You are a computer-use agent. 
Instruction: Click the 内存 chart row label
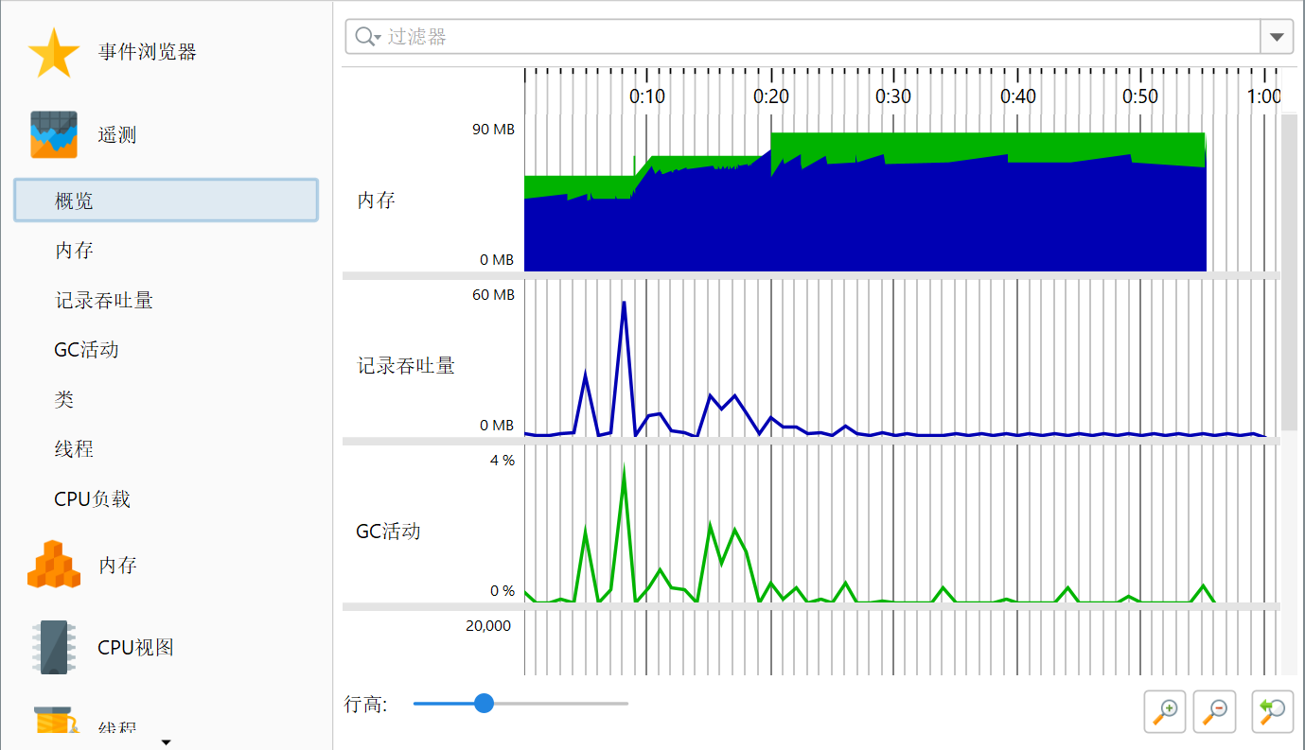pos(376,201)
